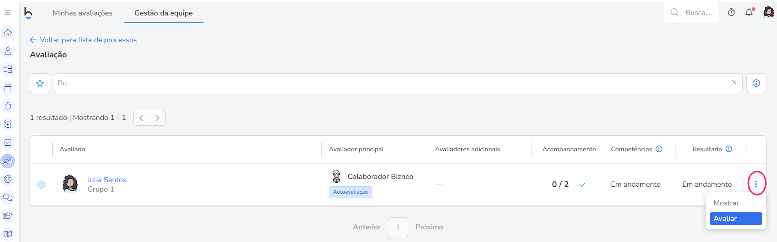777x242 pixels.
Task: Click the info icon beside search field
Action: pos(756,83)
